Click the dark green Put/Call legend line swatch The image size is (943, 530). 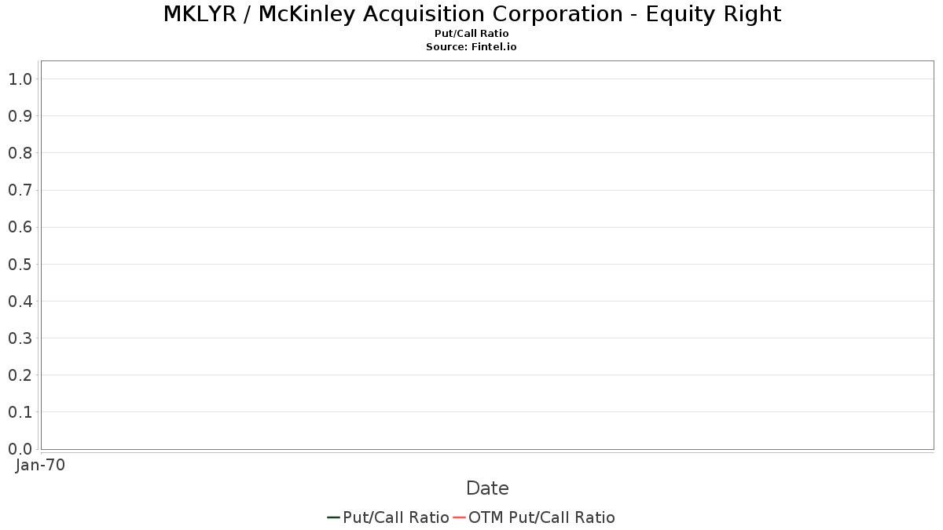coord(333,517)
